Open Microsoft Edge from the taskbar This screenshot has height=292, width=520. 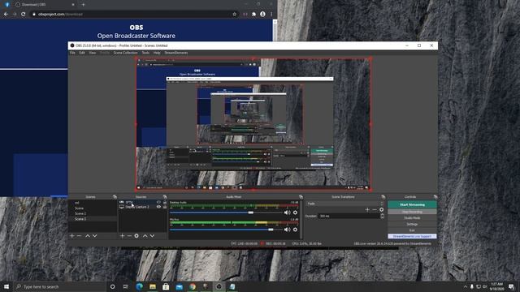point(139,286)
